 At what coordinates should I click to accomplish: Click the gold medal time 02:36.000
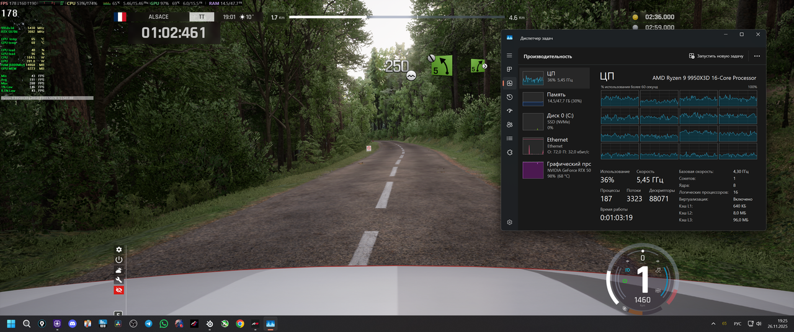point(659,17)
